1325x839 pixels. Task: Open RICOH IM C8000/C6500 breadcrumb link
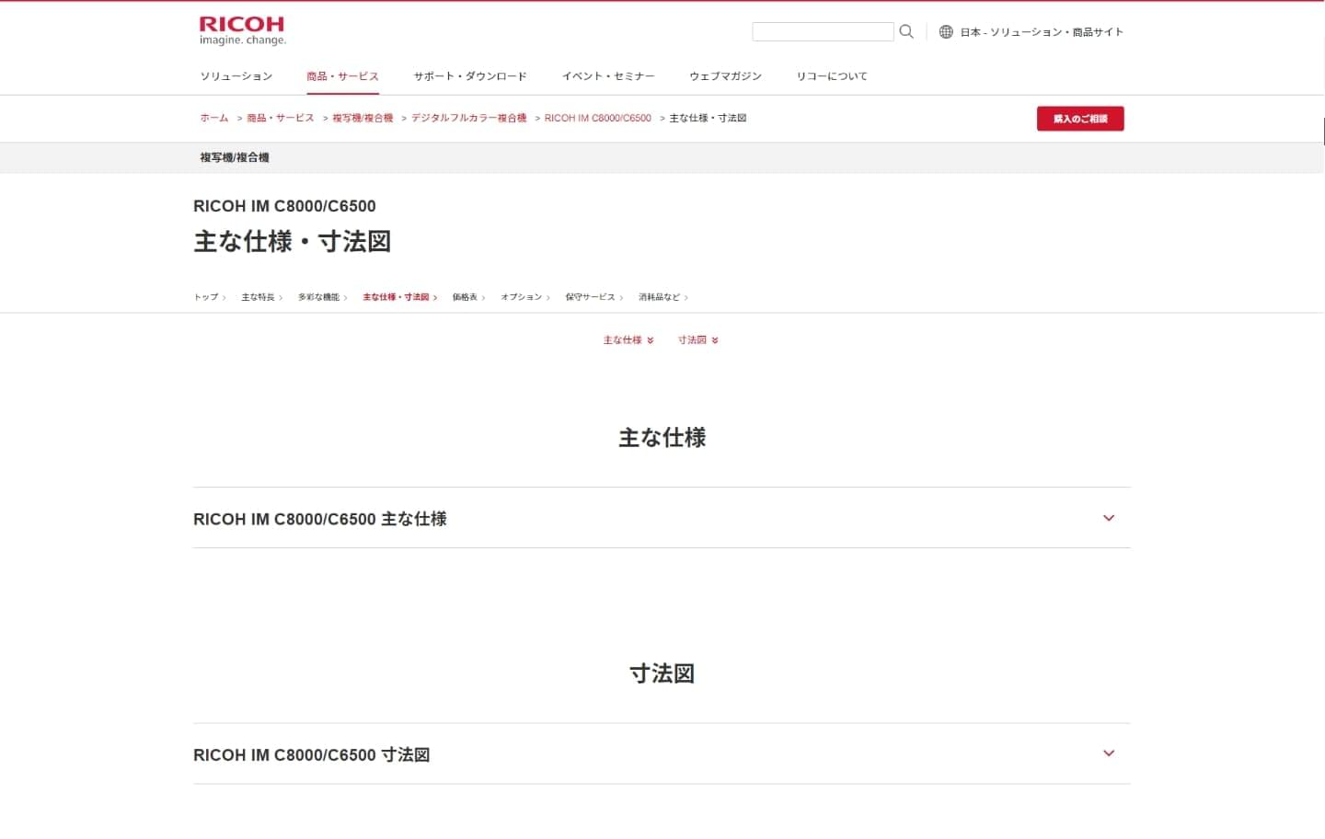(x=597, y=119)
